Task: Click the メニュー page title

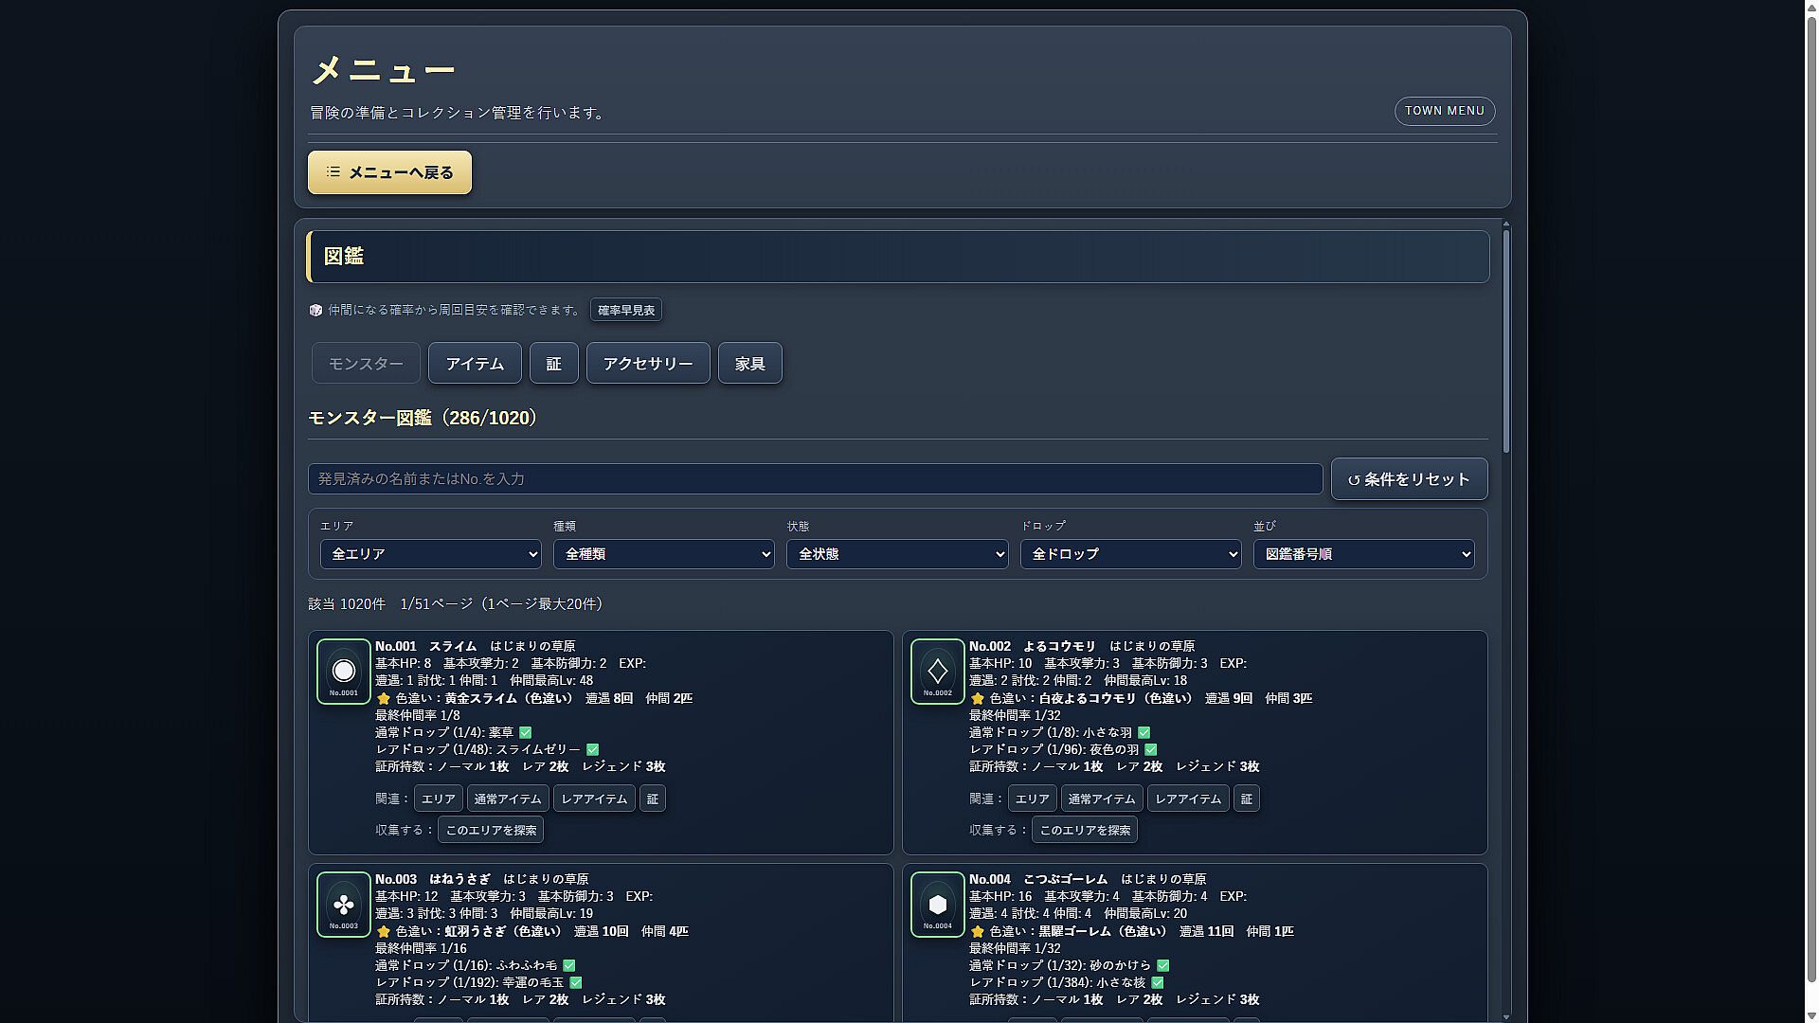Action: pos(384,70)
